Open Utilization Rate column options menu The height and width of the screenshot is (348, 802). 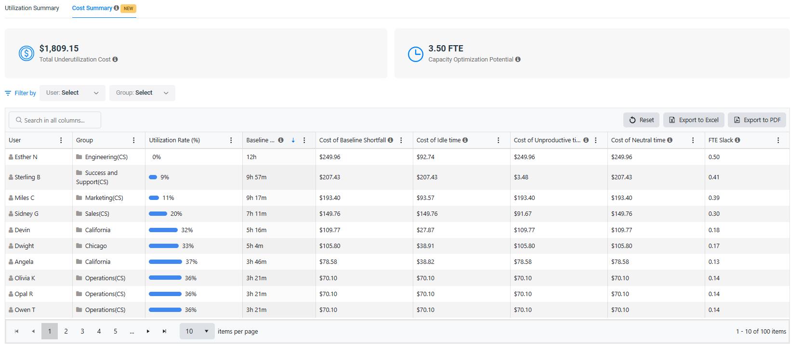[231, 140]
